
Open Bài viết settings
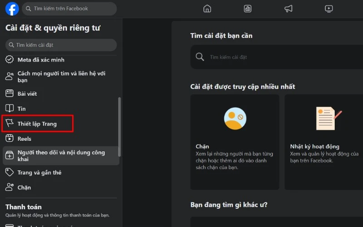tap(61, 94)
